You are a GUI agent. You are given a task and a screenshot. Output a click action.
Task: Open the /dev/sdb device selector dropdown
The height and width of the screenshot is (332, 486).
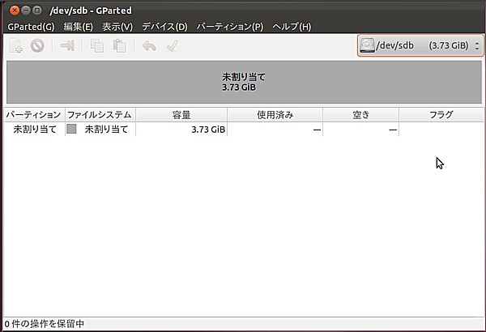tap(420, 45)
